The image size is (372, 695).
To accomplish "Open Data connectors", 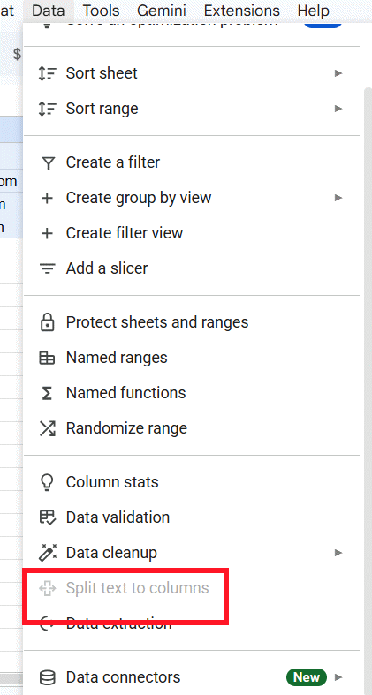I will (x=194, y=677).
